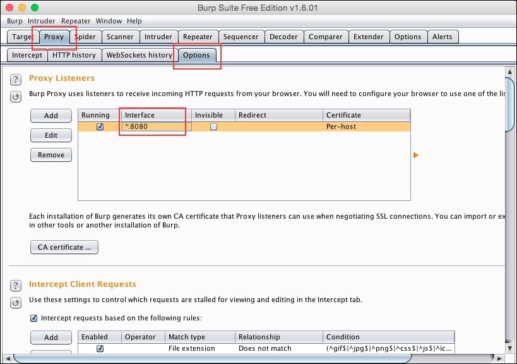
Task: Open the Window menu
Action: (109, 20)
